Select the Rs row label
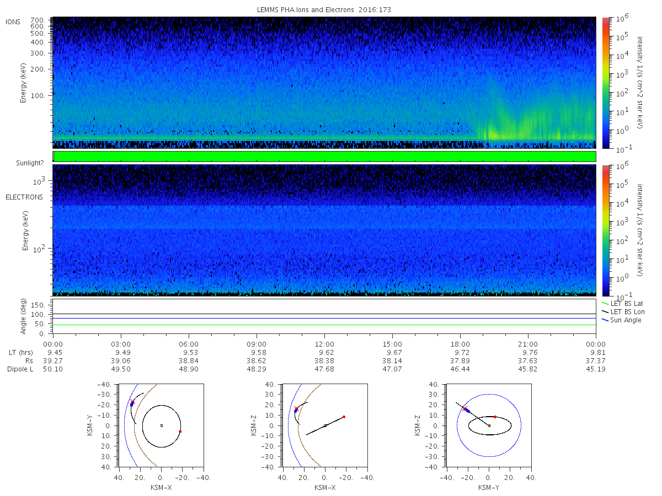The width and height of the screenshot is (662, 496). [28, 361]
